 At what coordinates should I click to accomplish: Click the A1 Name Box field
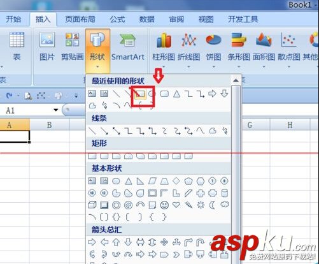[27, 110]
